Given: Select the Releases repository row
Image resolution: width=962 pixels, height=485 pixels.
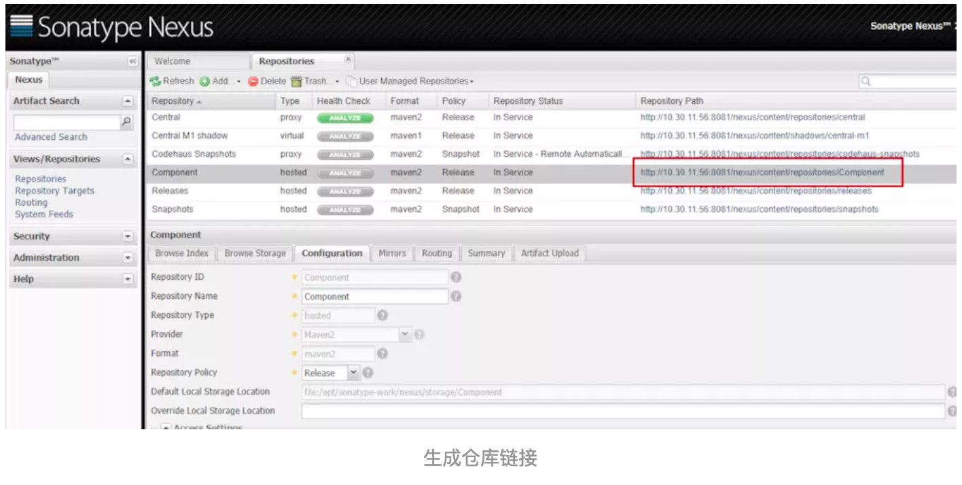Looking at the screenshot, I should point(552,191).
